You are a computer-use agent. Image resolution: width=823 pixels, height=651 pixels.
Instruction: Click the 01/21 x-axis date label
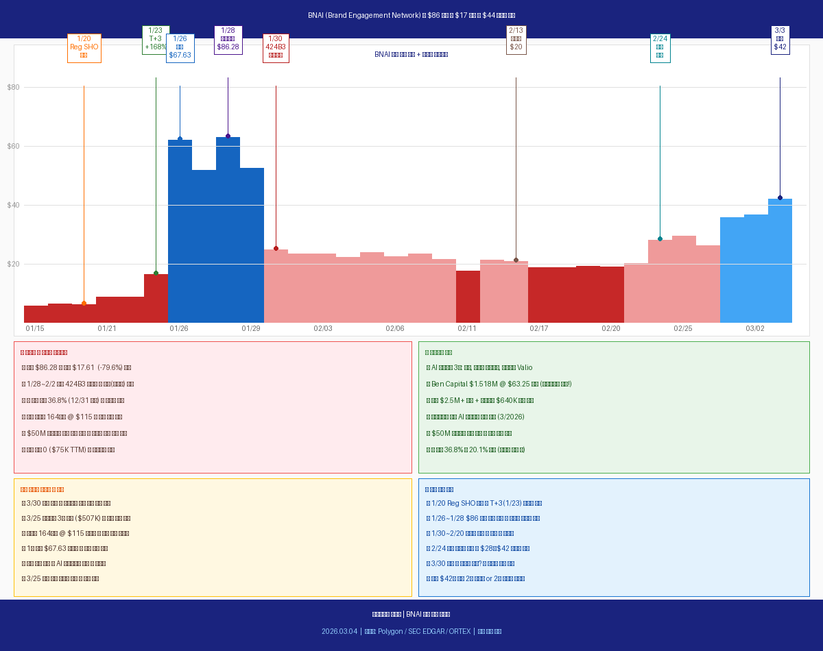107,328
